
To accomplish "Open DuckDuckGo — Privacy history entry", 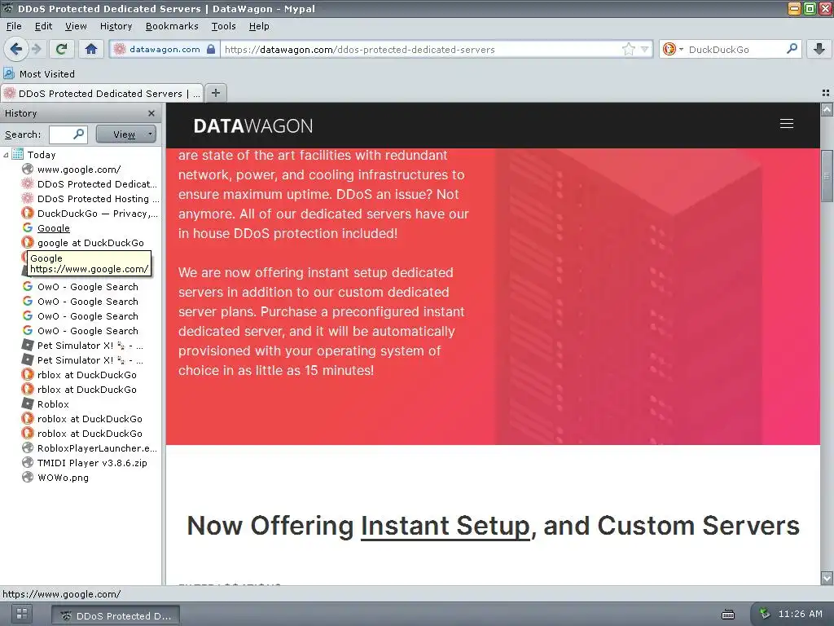I will [90, 214].
